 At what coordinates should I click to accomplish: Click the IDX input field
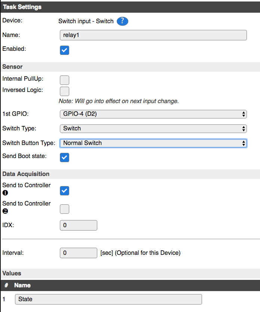pyautogui.click(x=79, y=225)
